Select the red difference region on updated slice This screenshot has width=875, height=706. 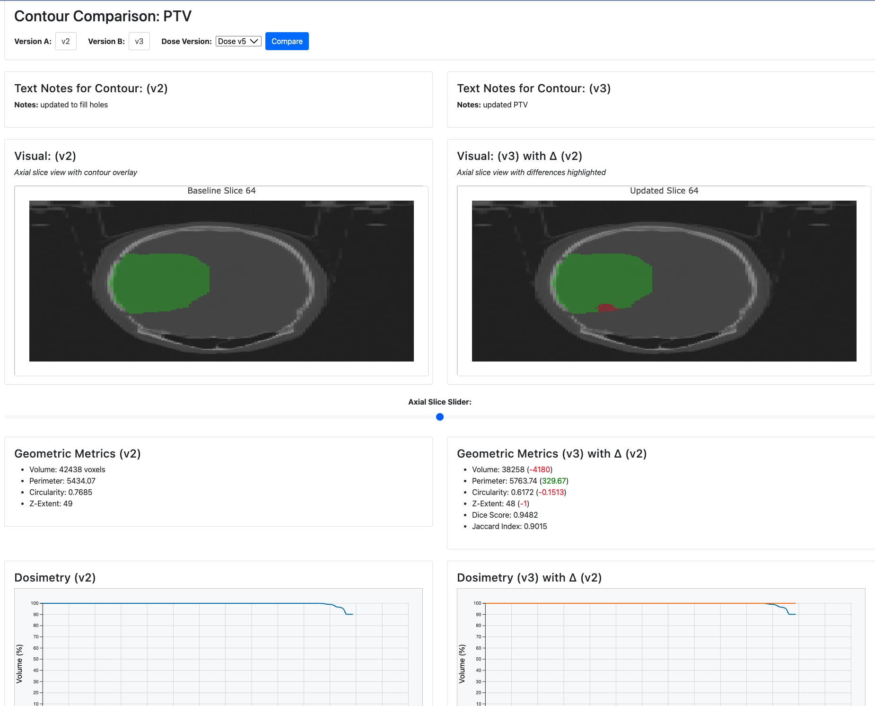(x=607, y=308)
